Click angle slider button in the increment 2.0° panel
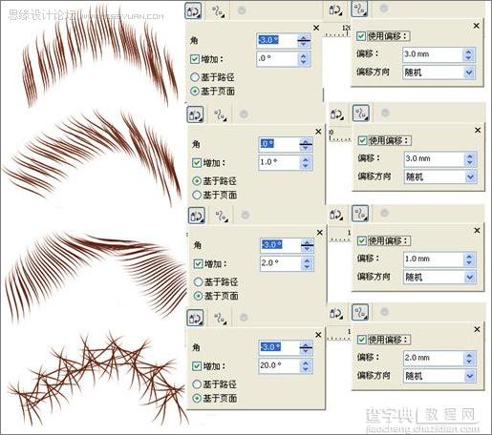The image size is (492, 435). [x=308, y=245]
